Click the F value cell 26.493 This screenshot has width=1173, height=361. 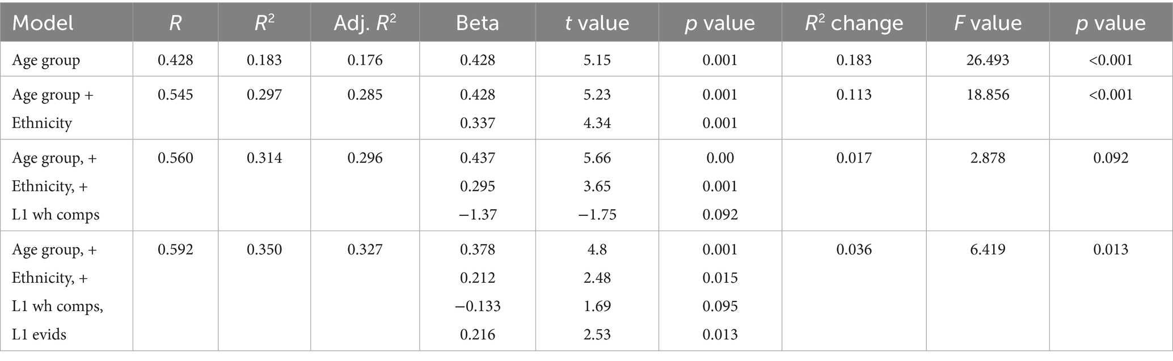coord(988,60)
